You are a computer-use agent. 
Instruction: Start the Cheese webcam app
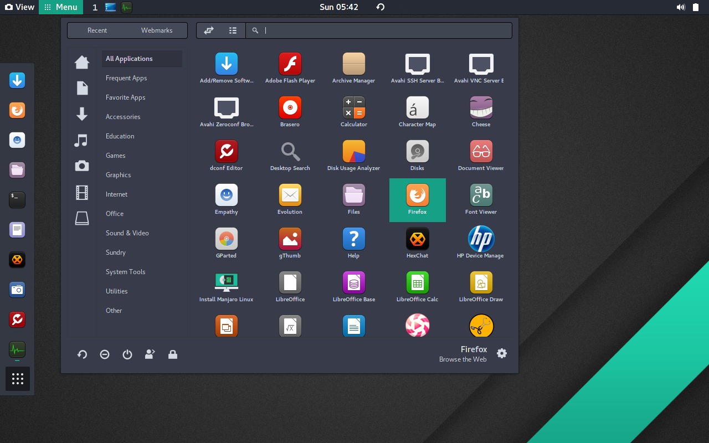coord(481,111)
